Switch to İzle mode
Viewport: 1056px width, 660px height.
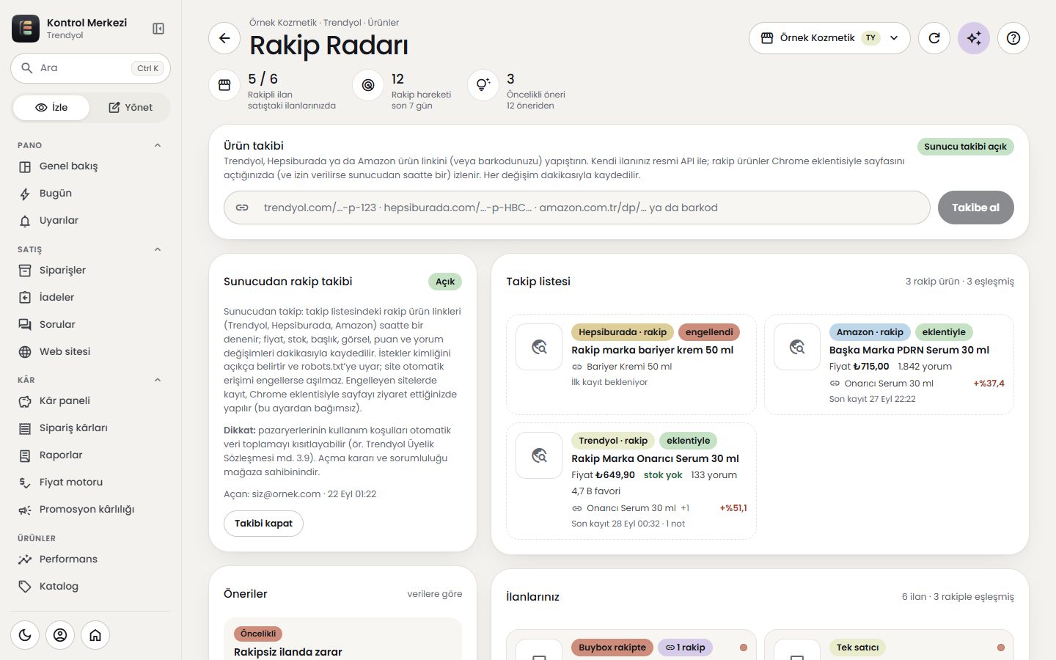click(51, 108)
